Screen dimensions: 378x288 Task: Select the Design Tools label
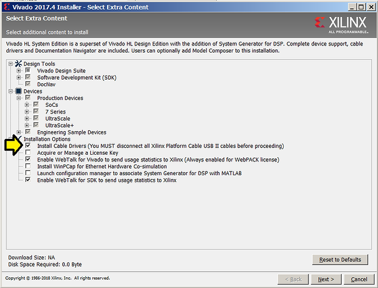click(x=39, y=64)
